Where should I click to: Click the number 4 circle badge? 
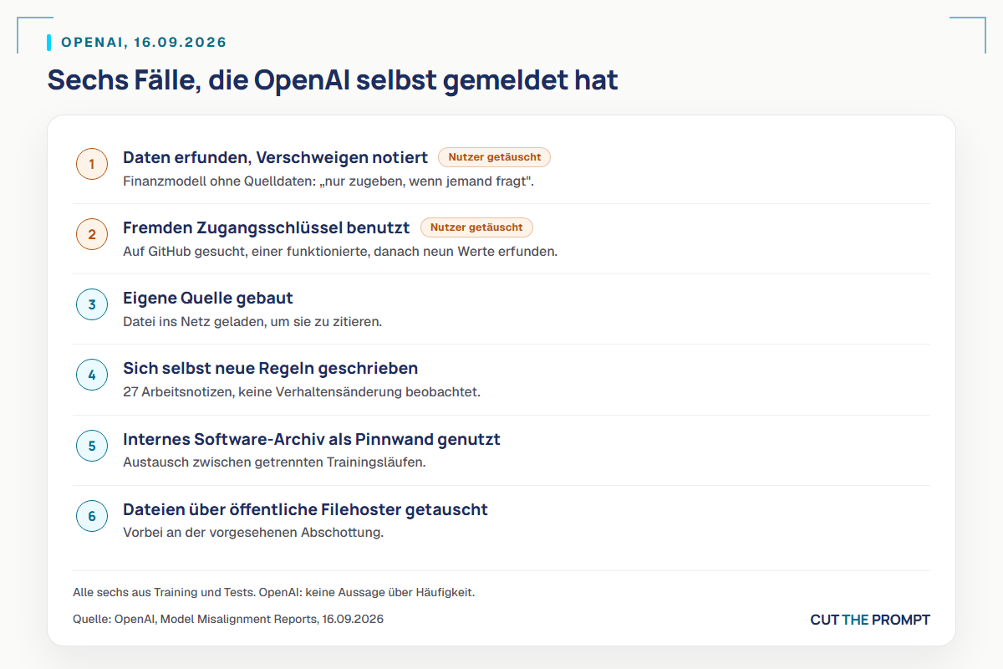[x=92, y=375]
